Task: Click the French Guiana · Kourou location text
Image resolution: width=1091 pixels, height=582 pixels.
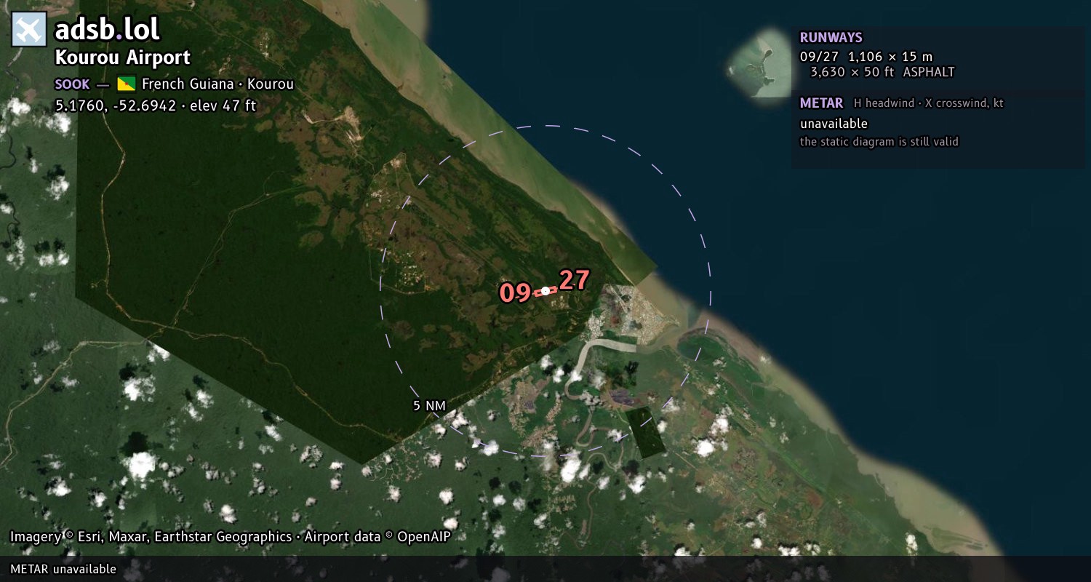Action: [x=217, y=84]
